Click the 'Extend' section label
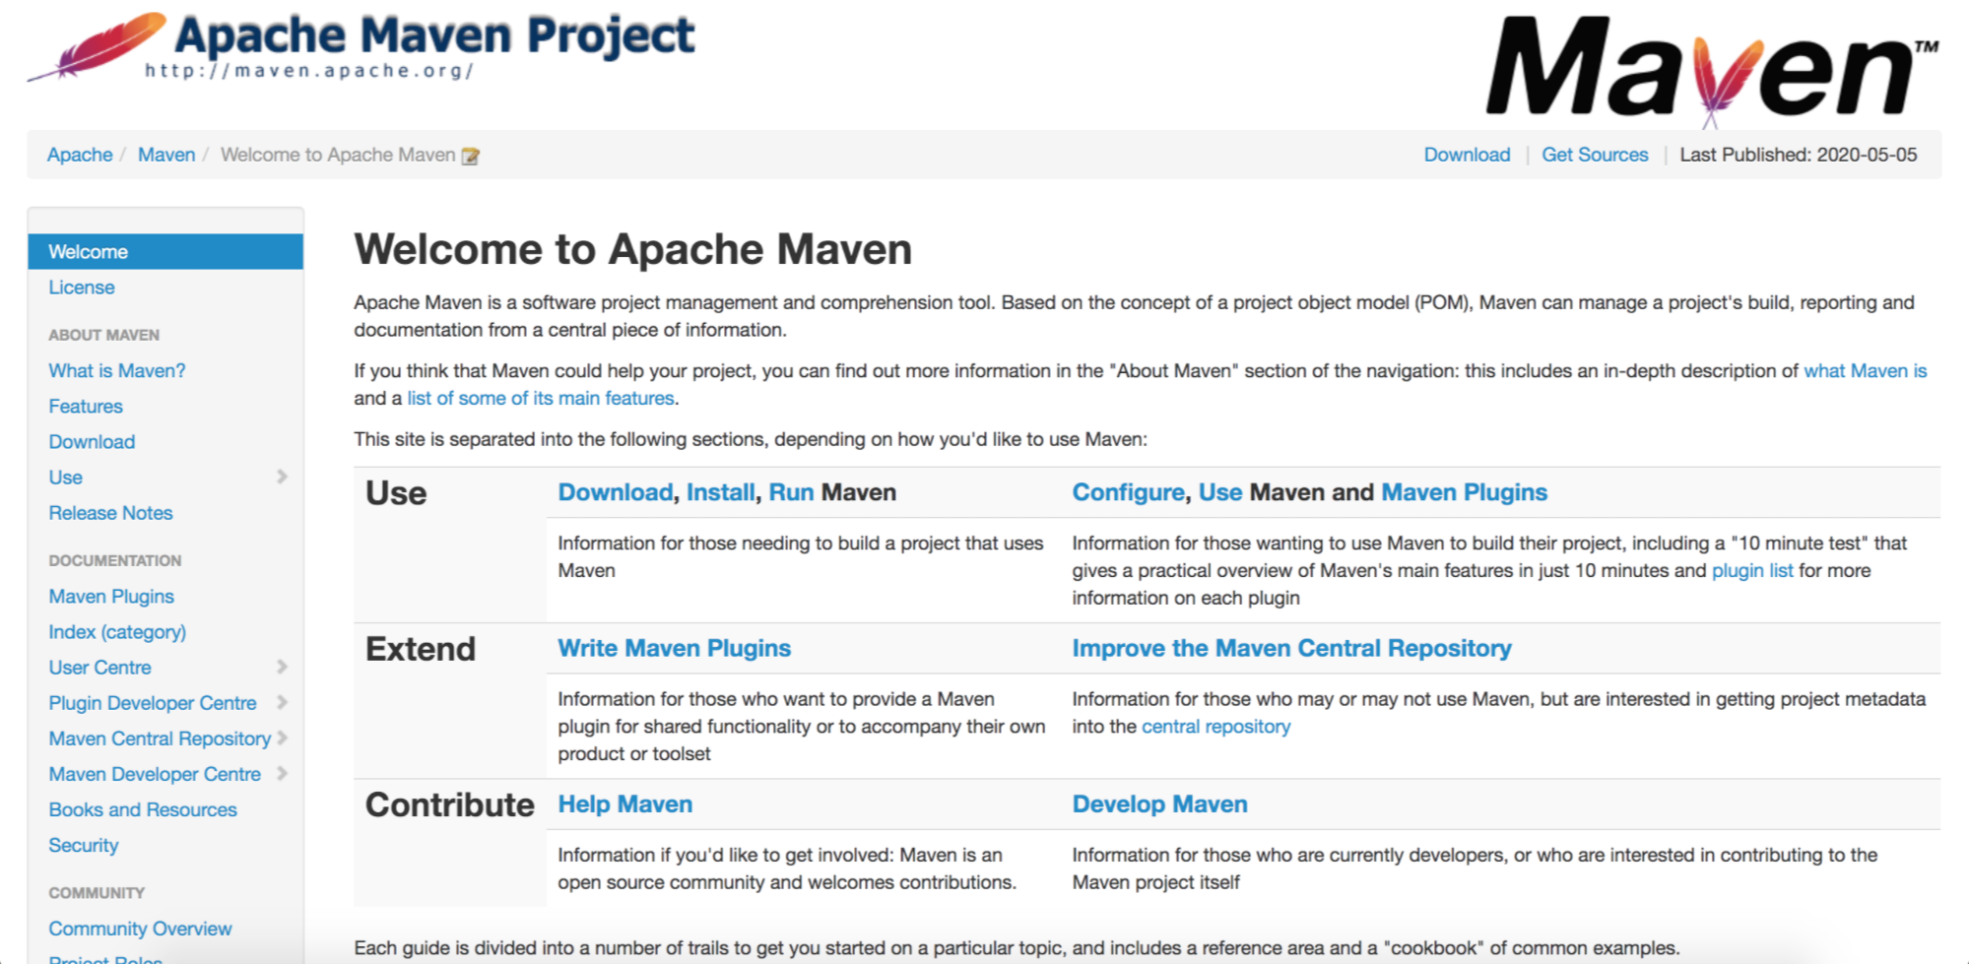This screenshot has height=964, width=1969. (x=421, y=649)
